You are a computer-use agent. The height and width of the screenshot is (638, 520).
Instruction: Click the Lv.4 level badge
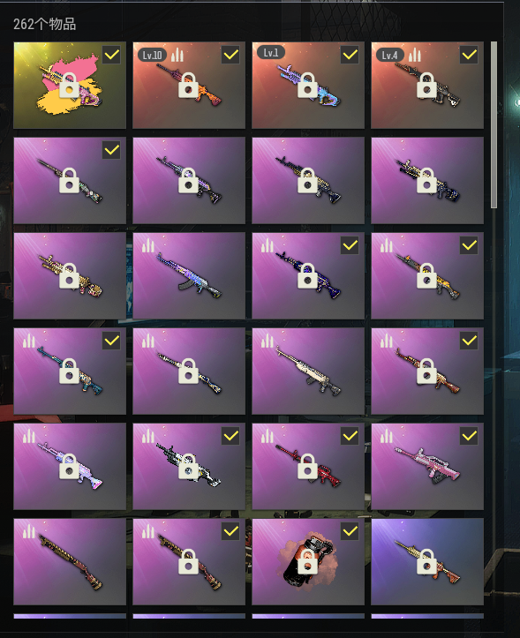click(x=389, y=55)
